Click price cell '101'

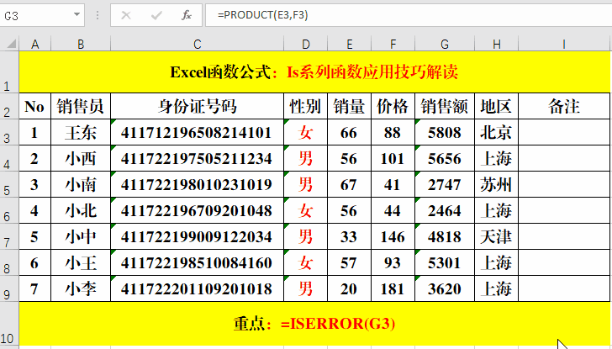click(393, 158)
